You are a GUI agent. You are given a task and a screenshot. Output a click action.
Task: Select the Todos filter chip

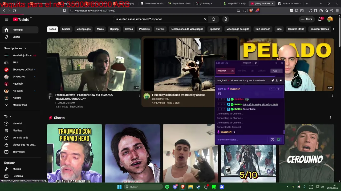52,29
